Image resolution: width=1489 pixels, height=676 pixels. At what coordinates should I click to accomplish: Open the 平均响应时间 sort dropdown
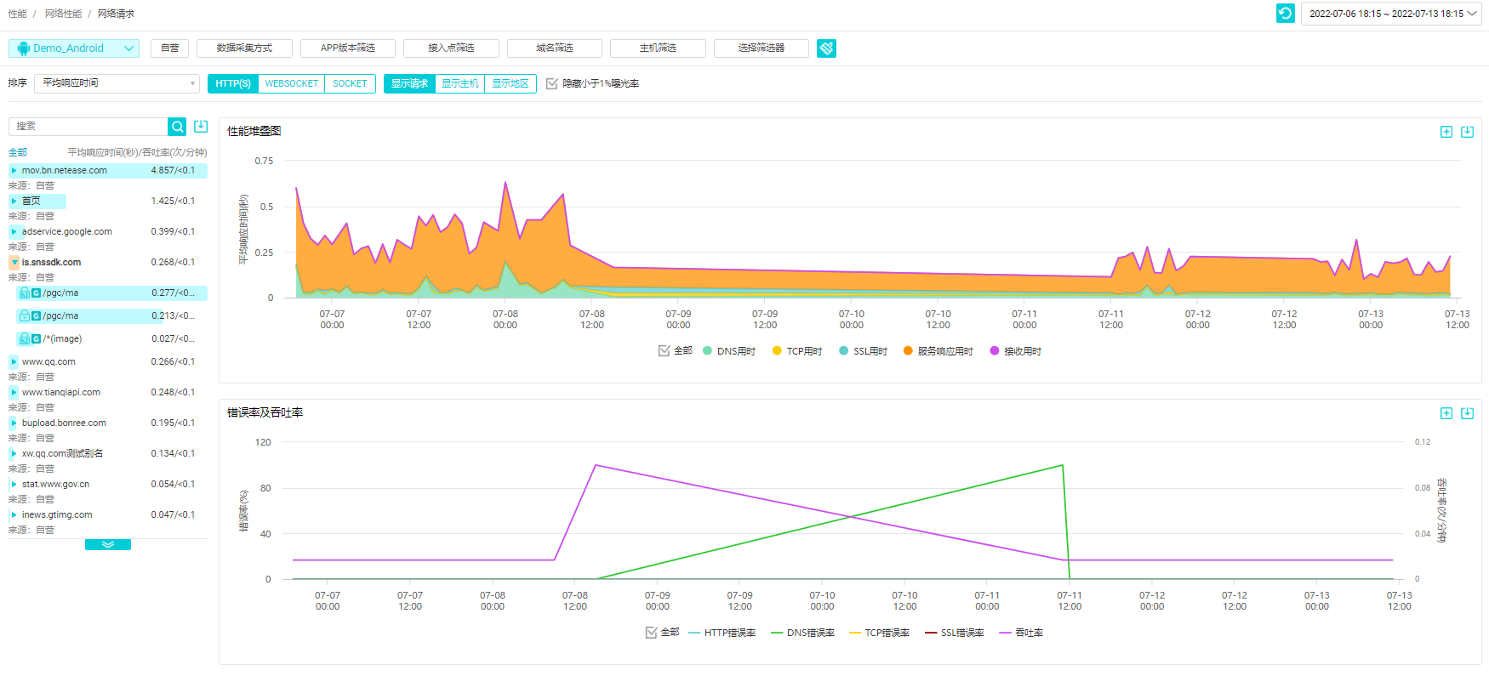117,83
